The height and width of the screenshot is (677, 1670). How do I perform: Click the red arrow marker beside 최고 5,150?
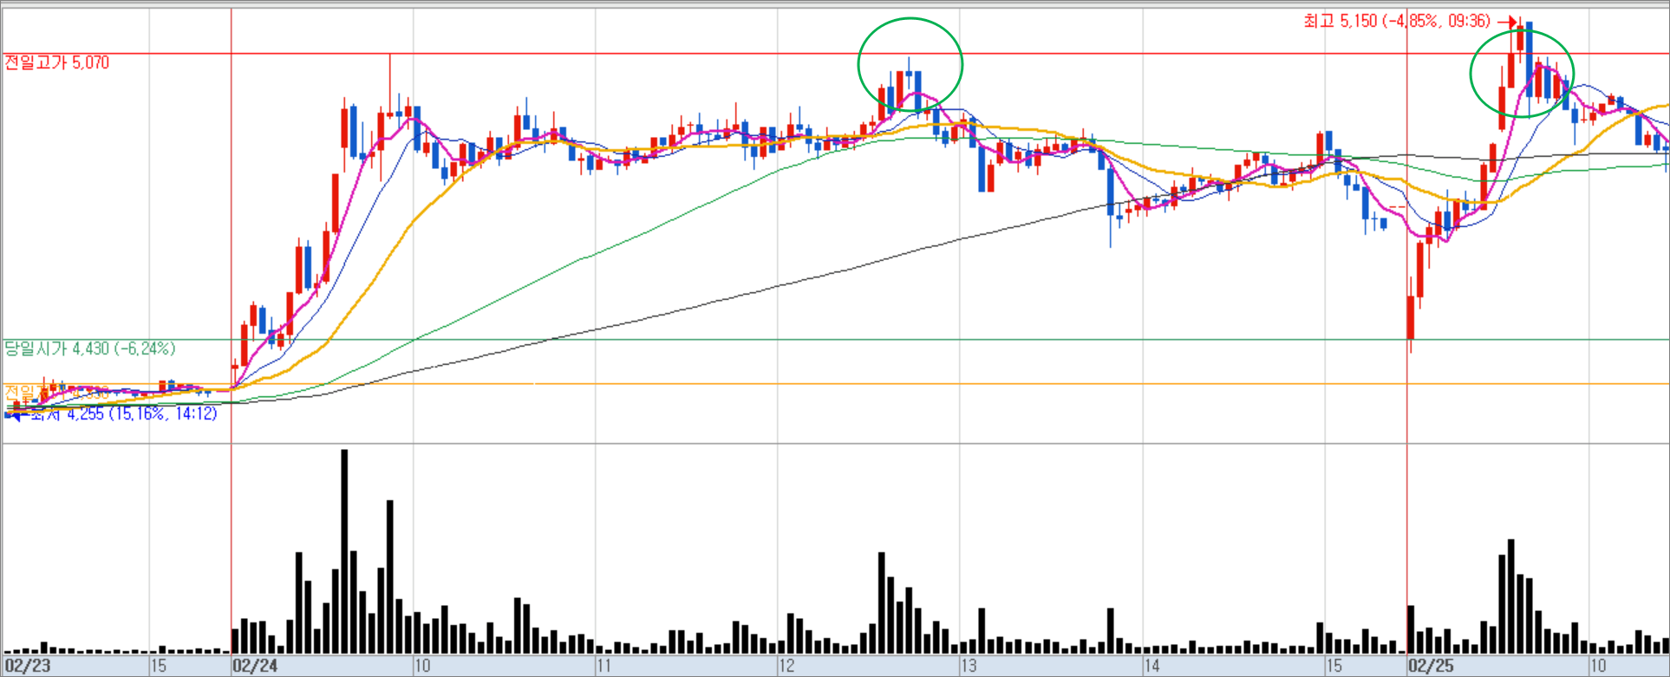tap(1508, 22)
